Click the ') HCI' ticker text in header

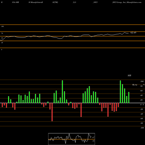click(95, 2)
